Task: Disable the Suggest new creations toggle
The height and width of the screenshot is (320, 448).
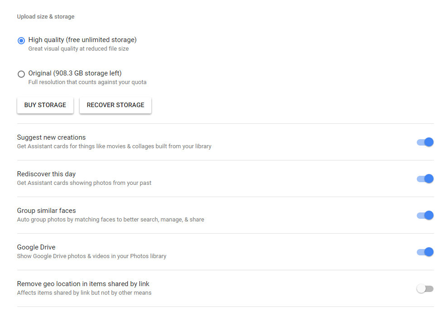Action: pos(425,142)
